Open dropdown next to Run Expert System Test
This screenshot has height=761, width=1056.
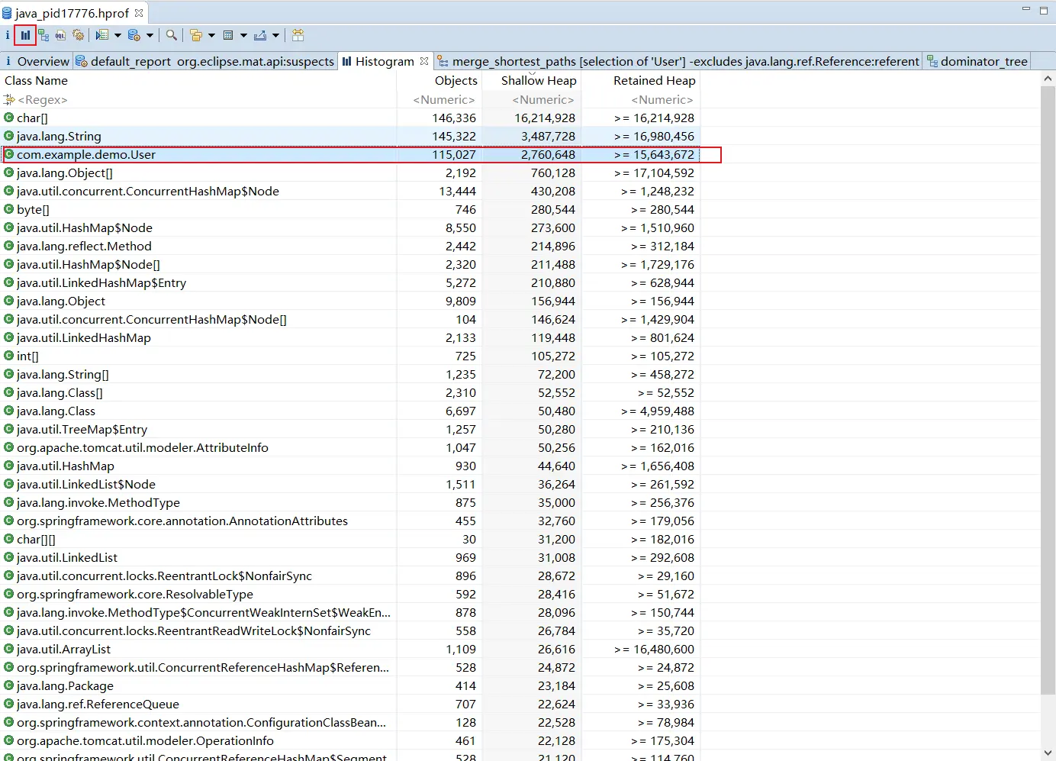pos(118,35)
